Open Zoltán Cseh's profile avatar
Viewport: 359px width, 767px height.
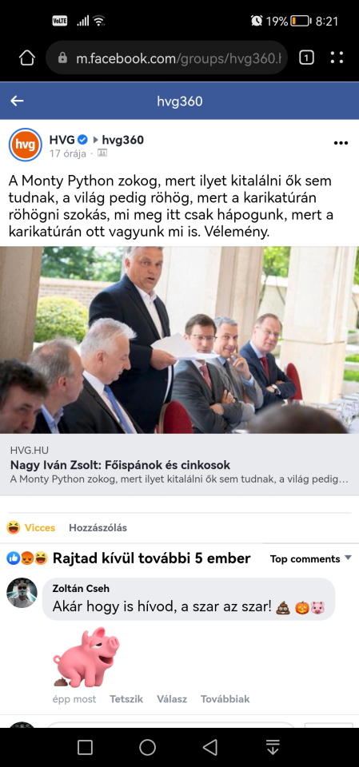22,593
